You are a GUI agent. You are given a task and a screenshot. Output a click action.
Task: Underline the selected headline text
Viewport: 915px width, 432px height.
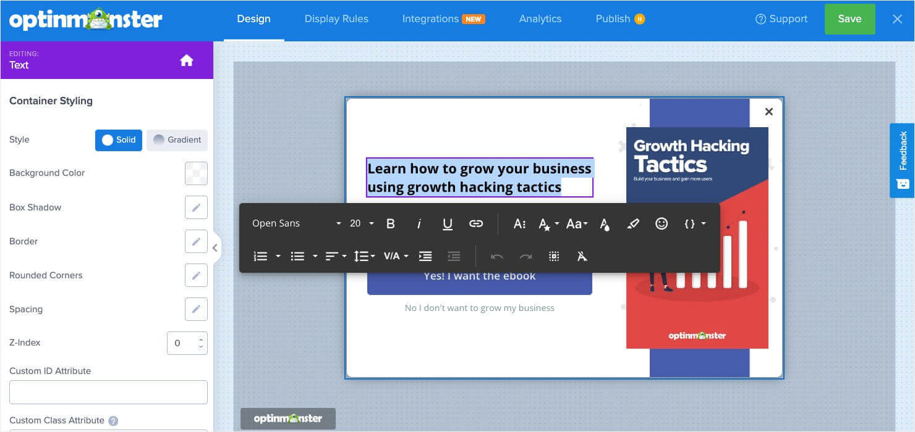(x=447, y=223)
